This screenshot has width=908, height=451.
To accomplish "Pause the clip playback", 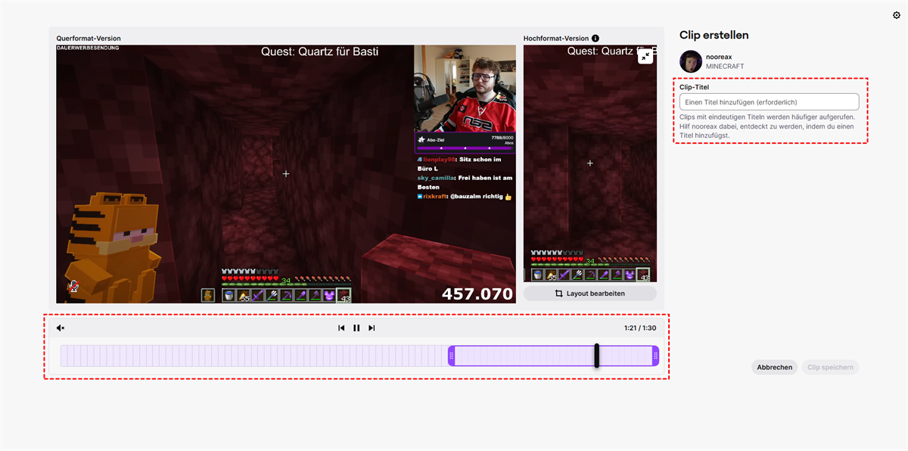I will click(x=356, y=328).
